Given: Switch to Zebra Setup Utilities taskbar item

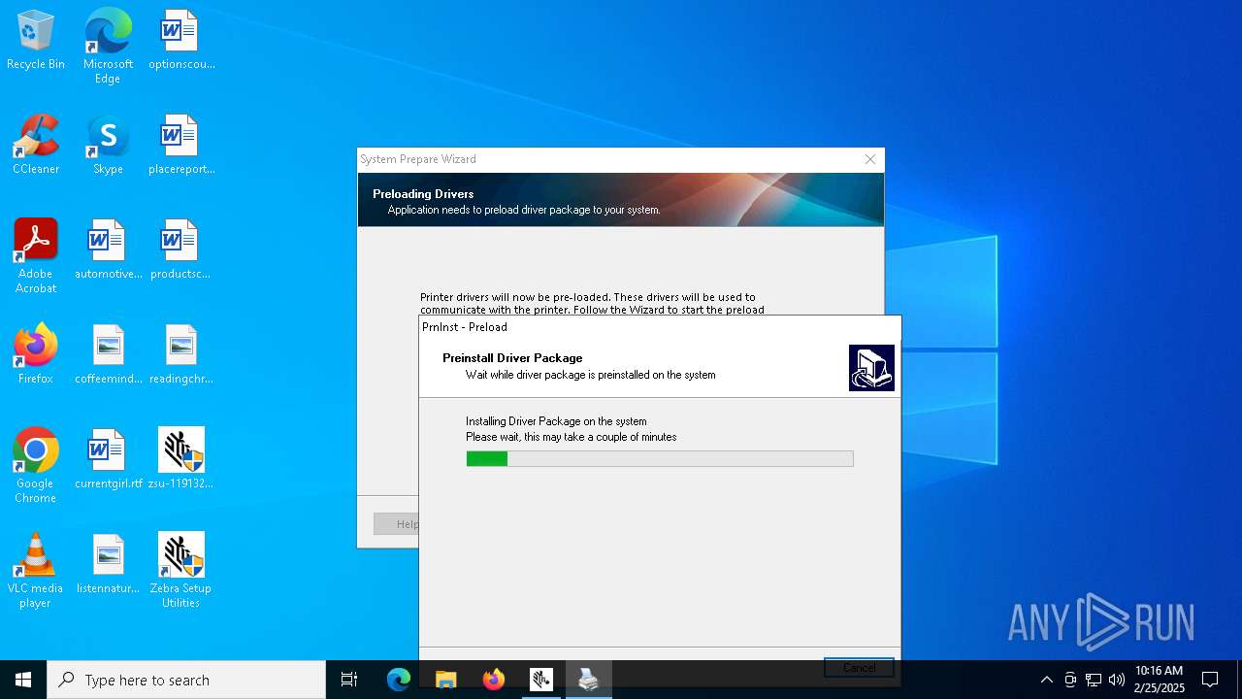Looking at the screenshot, I should 541,680.
